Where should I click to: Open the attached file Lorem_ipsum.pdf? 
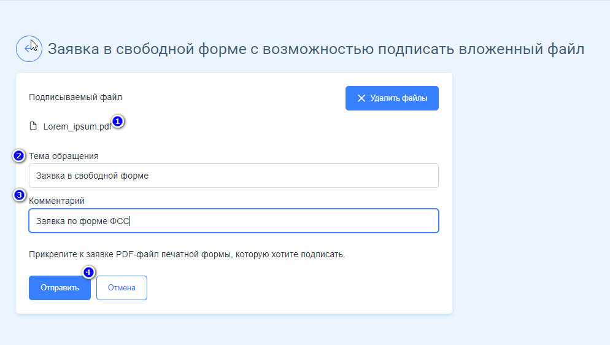pos(77,126)
